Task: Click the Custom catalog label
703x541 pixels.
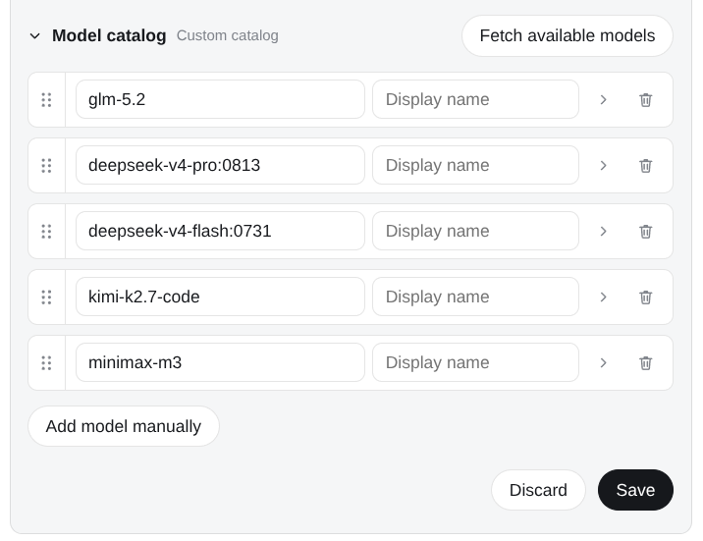Action: 228,35
